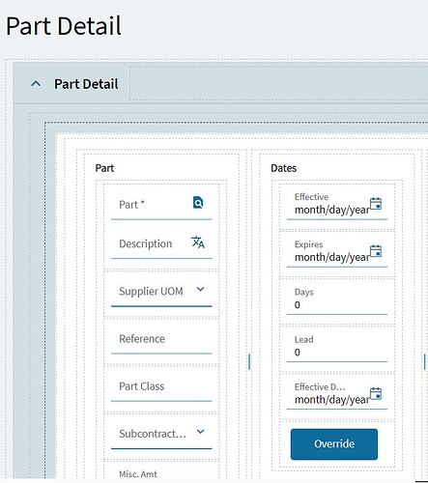Screen dimensions: 428x483
Task: Click the Override button
Action: pyautogui.click(x=334, y=444)
